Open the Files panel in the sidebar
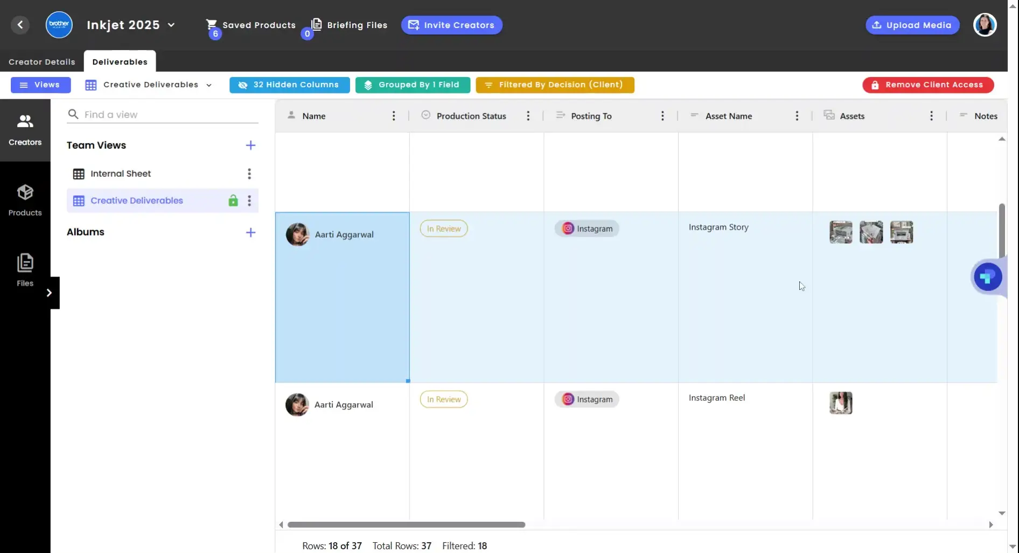This screenshot has width=1019, height=553. click(x=25, y=269)
